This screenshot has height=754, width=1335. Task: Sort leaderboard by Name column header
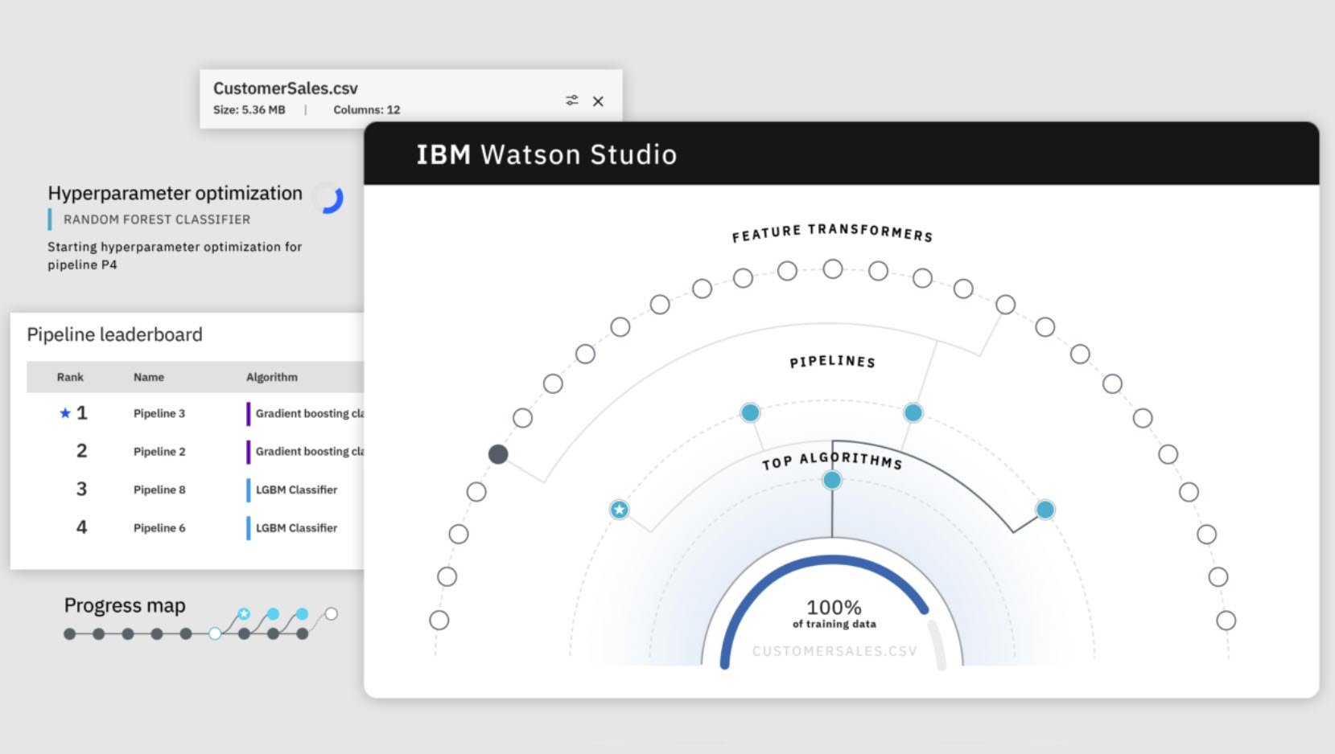tap(149, 377)
